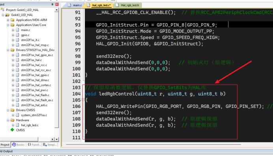Click the file icon beside main.c in tree
The height and width of the screenshot is (156, 273).
(x=17, y=30)
